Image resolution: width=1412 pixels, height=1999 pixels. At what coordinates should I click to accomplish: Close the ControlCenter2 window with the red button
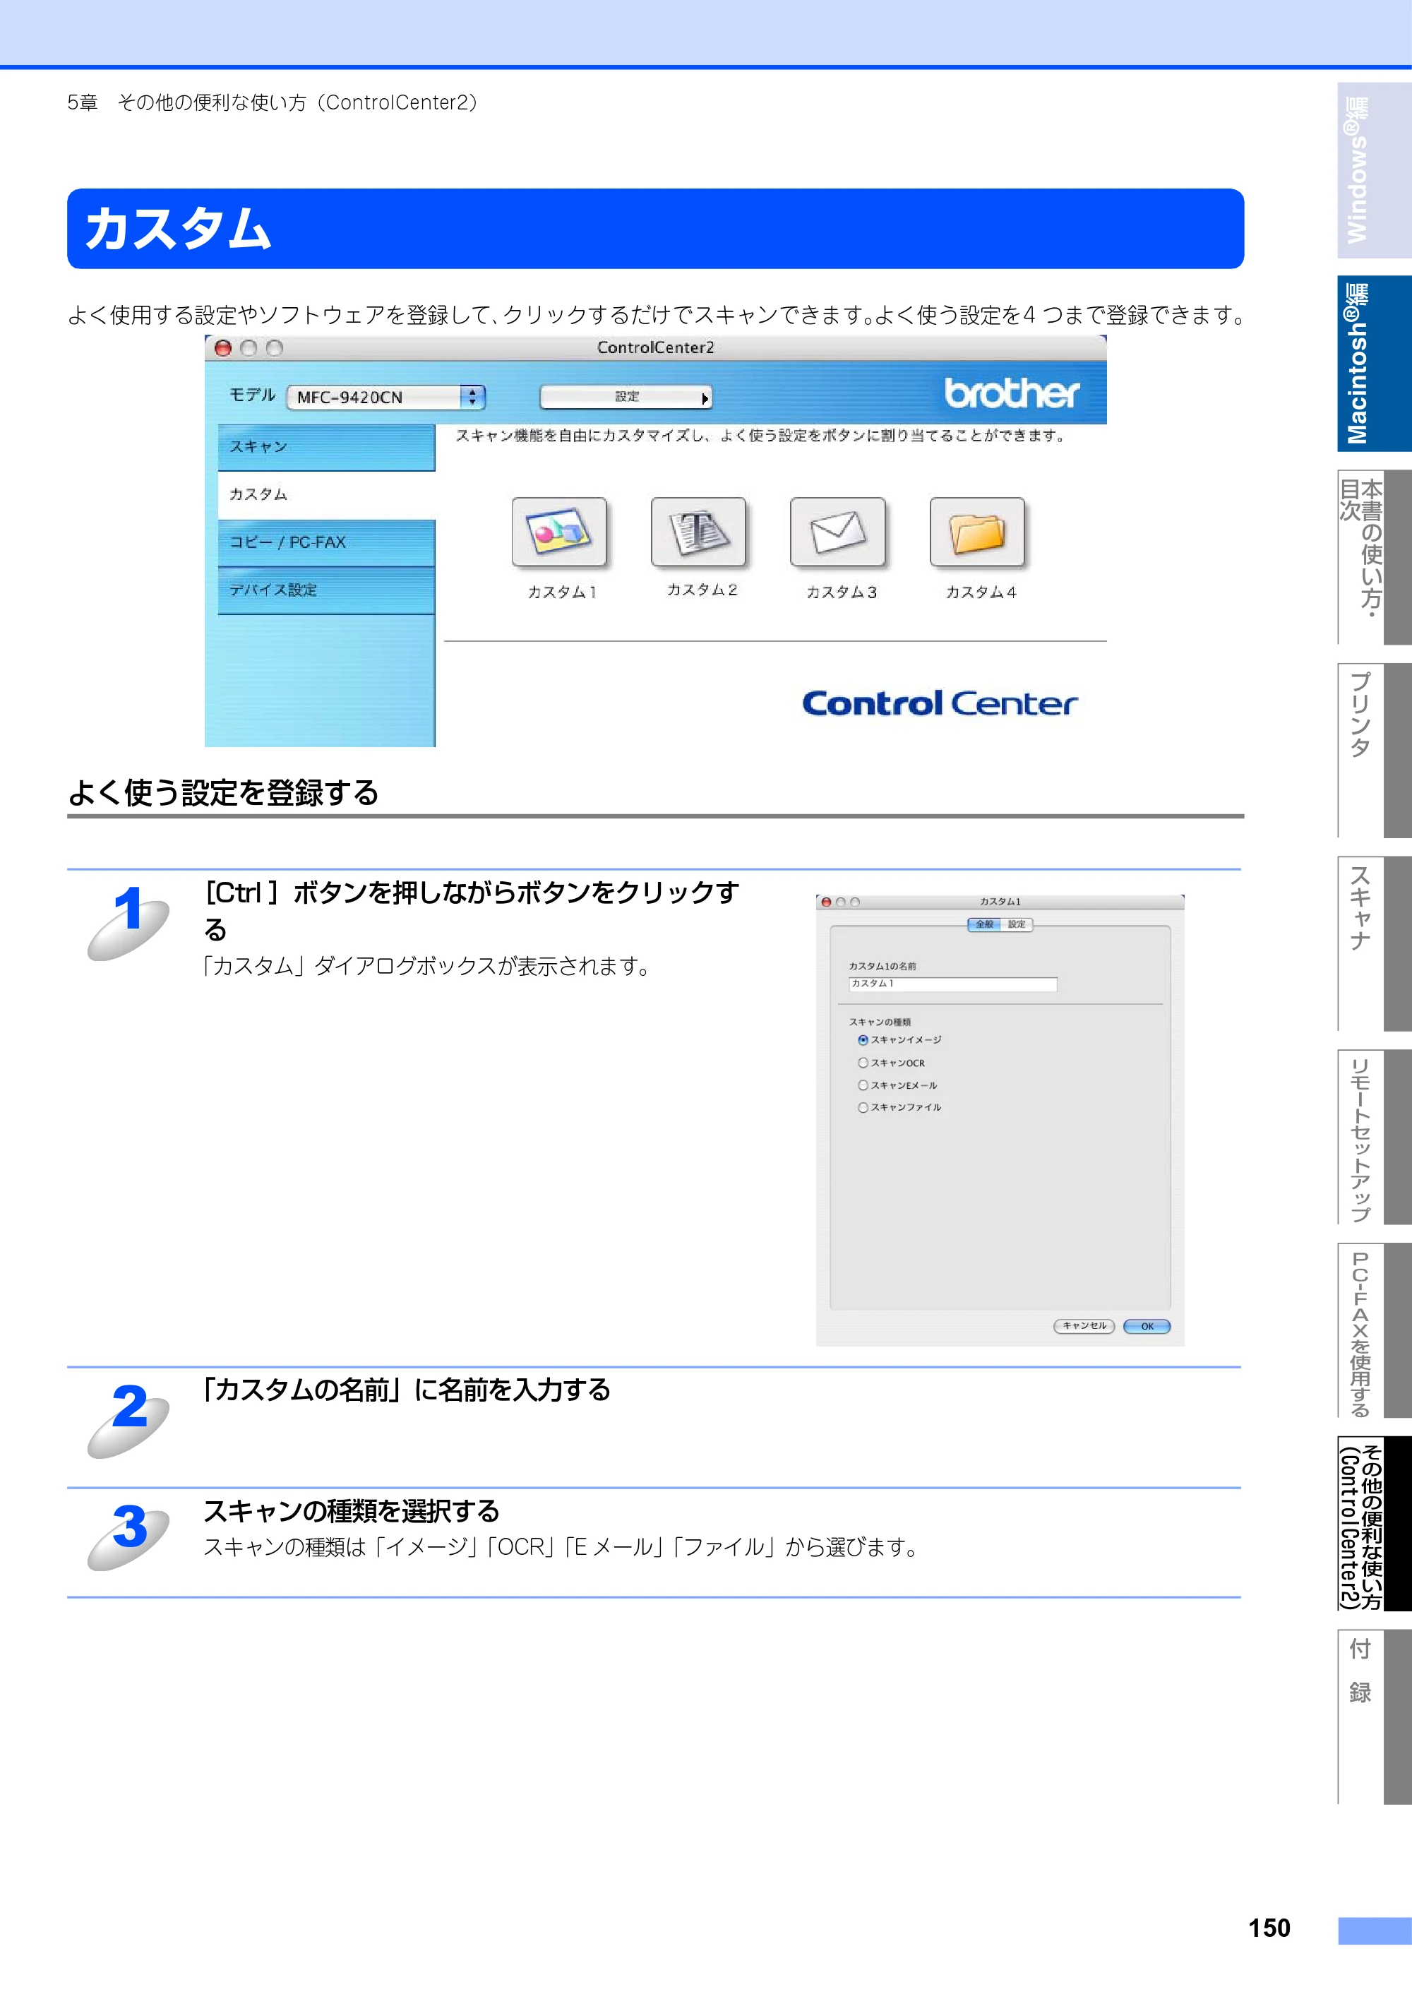point(223,348)
